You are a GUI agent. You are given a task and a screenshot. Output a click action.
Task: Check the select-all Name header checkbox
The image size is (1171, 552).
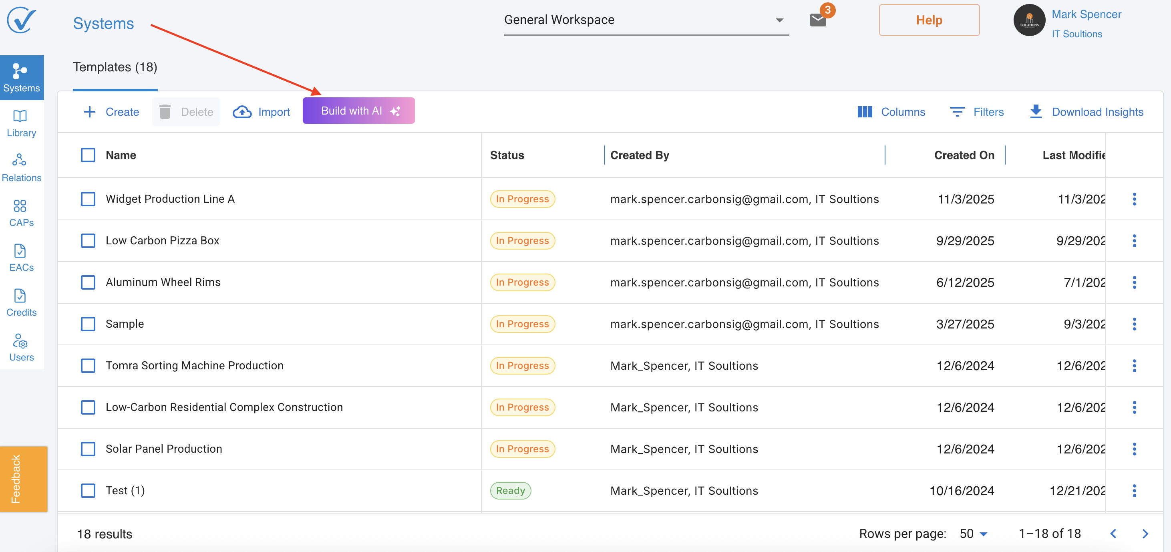click(88, 155)
